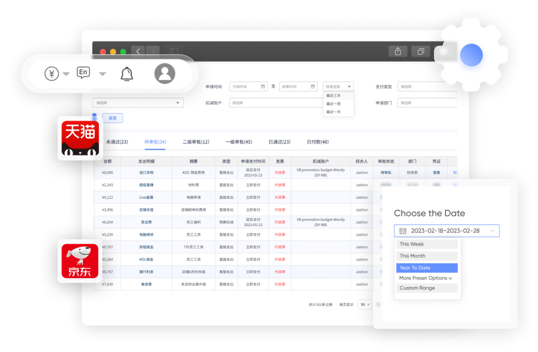Click the browser back arrow

(x=138, y=51)
